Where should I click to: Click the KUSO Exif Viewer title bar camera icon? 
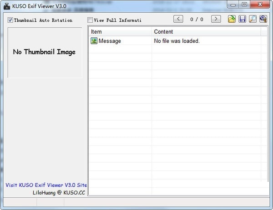[x=8, y=5]
